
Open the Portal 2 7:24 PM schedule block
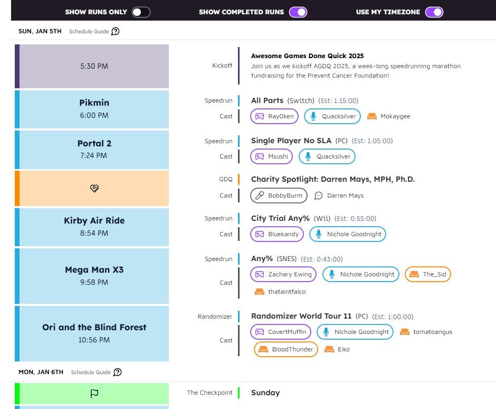pyautogui.click(x=92, y=150)
